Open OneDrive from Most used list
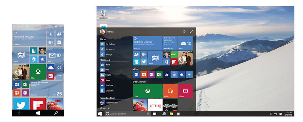The width and height of the screenshot is (303, 122). [x=114, y=85]
